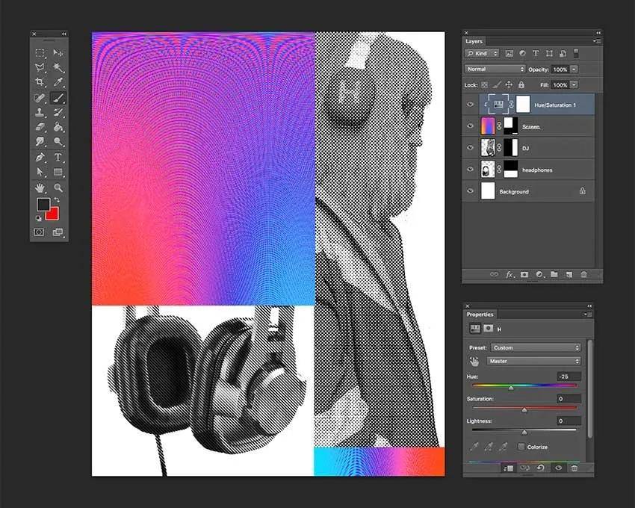Image resolution: width=635 pixels, height=508 pixels.
Task: Select the Horizontal Type tool
Action: [x=58, y=157]
